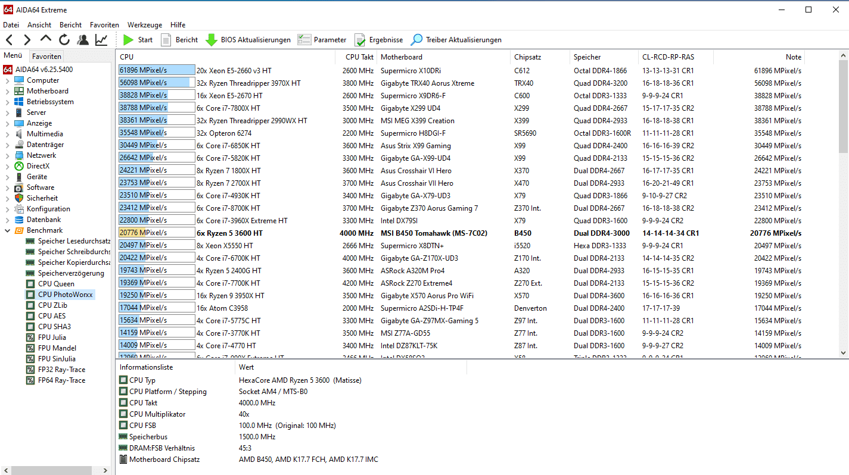The image size is (849, 475).
Task: Collapse the Benchmark tree node
Action: point(7,230)
